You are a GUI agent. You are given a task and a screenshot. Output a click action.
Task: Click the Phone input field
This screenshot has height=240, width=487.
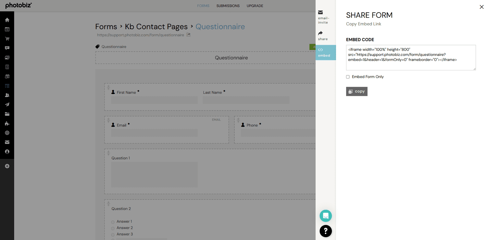(278, 133)
